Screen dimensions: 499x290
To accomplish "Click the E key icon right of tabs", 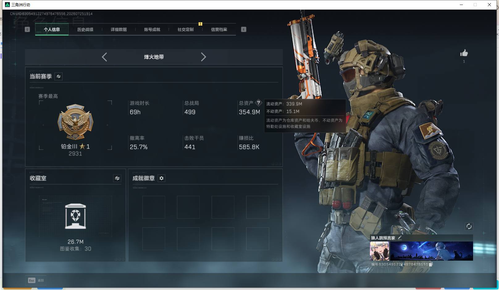I will coord(244,29).
